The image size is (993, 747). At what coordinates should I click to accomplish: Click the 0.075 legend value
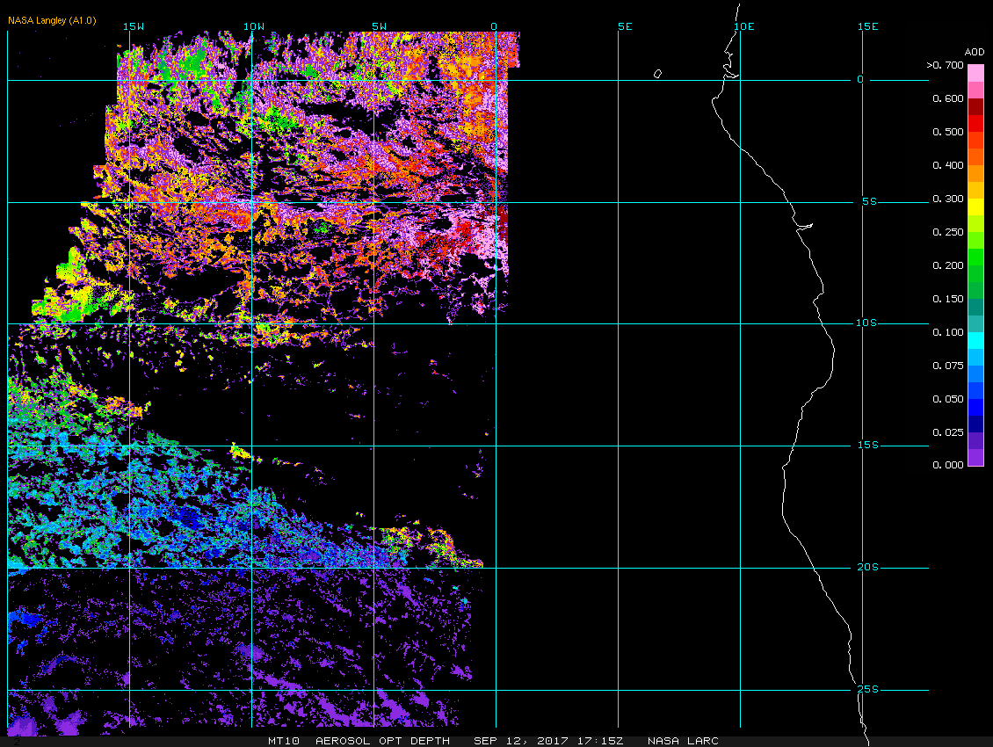point(948,366)
